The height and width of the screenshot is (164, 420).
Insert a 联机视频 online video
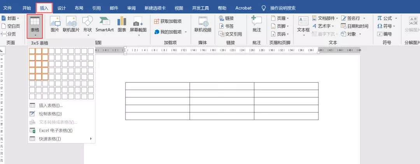[x=203, y=24]
